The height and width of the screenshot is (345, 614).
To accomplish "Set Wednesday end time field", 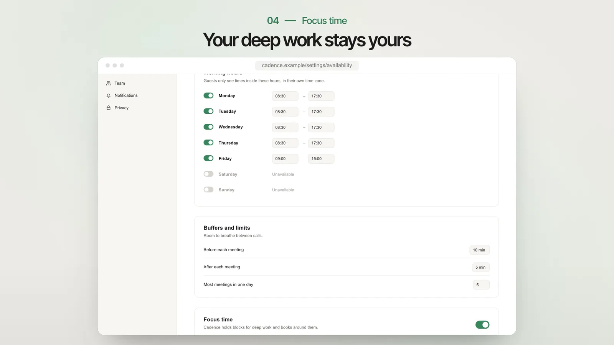I will [321, 127].
